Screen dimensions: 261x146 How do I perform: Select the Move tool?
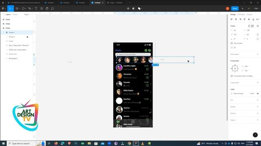click(10, 9)
